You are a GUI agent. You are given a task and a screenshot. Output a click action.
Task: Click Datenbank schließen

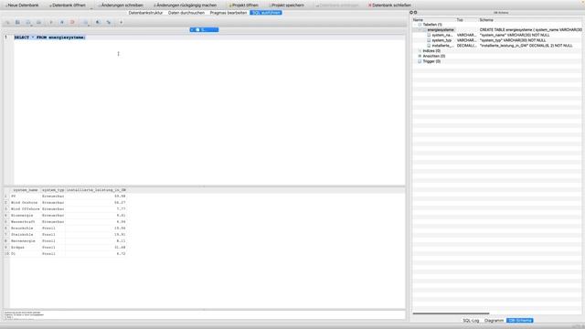click(389, 5)
